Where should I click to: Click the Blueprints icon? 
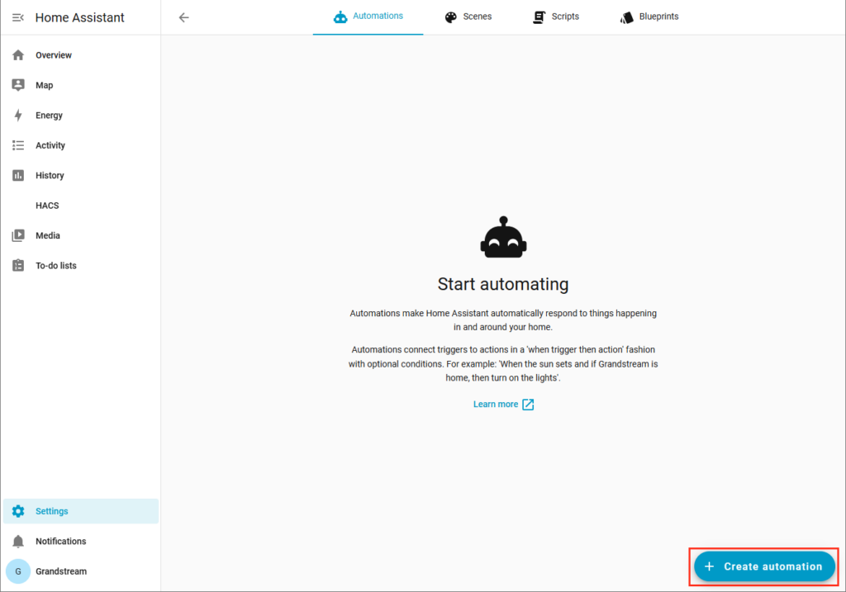pos(627,17)
